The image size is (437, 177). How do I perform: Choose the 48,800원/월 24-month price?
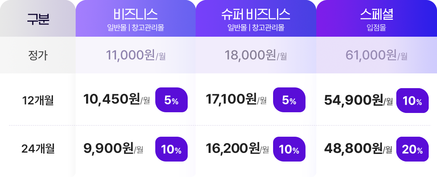358,149
